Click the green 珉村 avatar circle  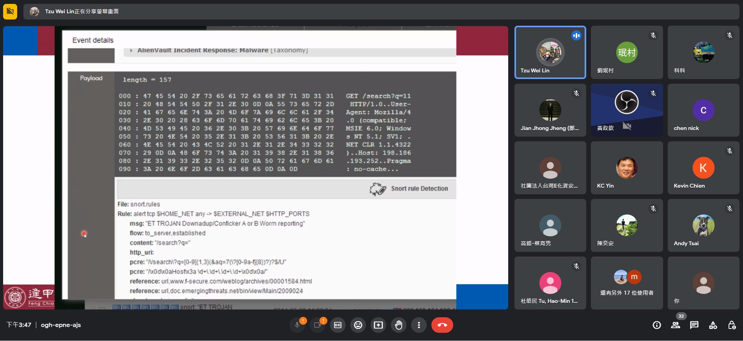point(627,53)
